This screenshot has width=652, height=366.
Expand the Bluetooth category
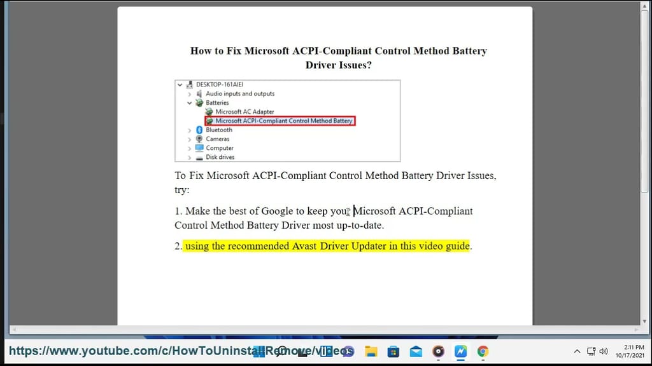click(188, 130)
